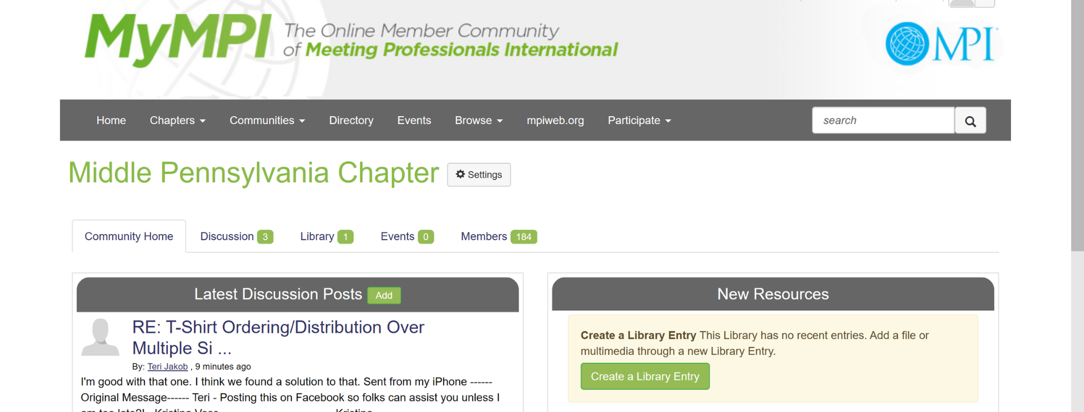Visit mpiweb.org navigation link
Screen dimensions: 1084x412
(555, 120)
